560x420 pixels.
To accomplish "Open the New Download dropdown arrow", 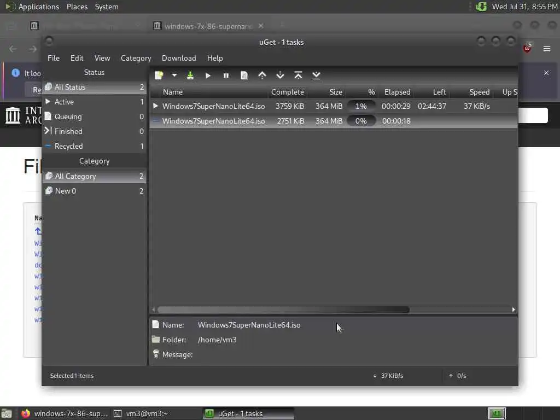I will pyautogui.click(x=174, y=75).
